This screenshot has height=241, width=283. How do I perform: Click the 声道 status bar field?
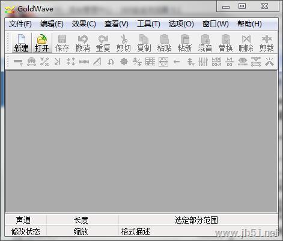point(26,220)
